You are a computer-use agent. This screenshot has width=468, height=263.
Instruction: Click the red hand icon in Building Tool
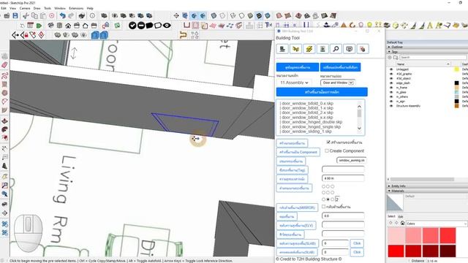point(363,49)
